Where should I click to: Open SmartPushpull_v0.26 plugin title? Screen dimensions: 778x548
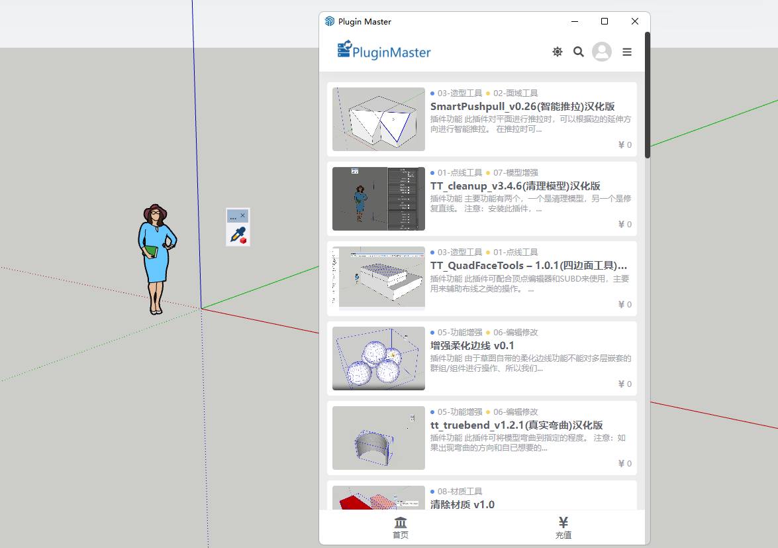click(522, 106)
